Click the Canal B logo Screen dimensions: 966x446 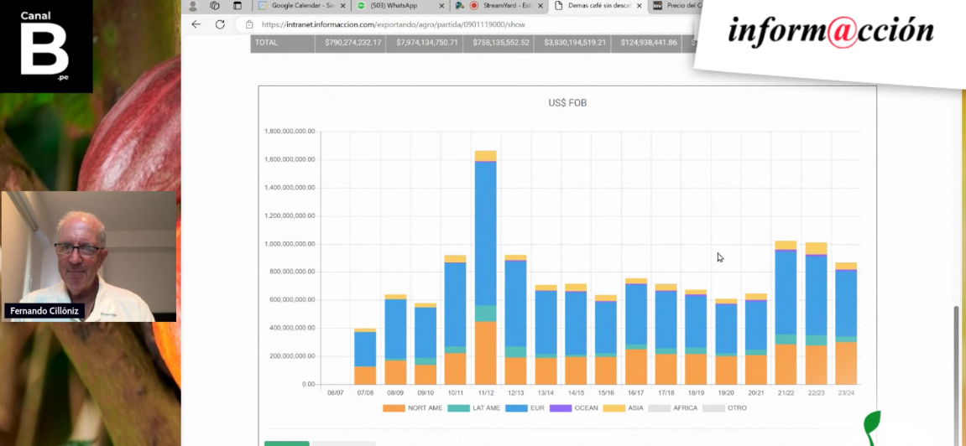pos(46,46)
